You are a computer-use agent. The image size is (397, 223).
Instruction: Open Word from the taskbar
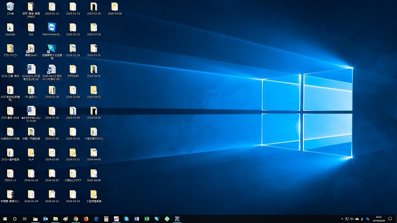137,219
